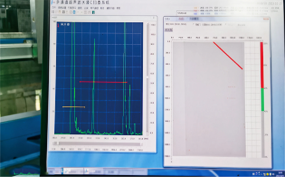Select the red gate line on the waveform
This screenshot has height=177, width=285.
[103, 82]
